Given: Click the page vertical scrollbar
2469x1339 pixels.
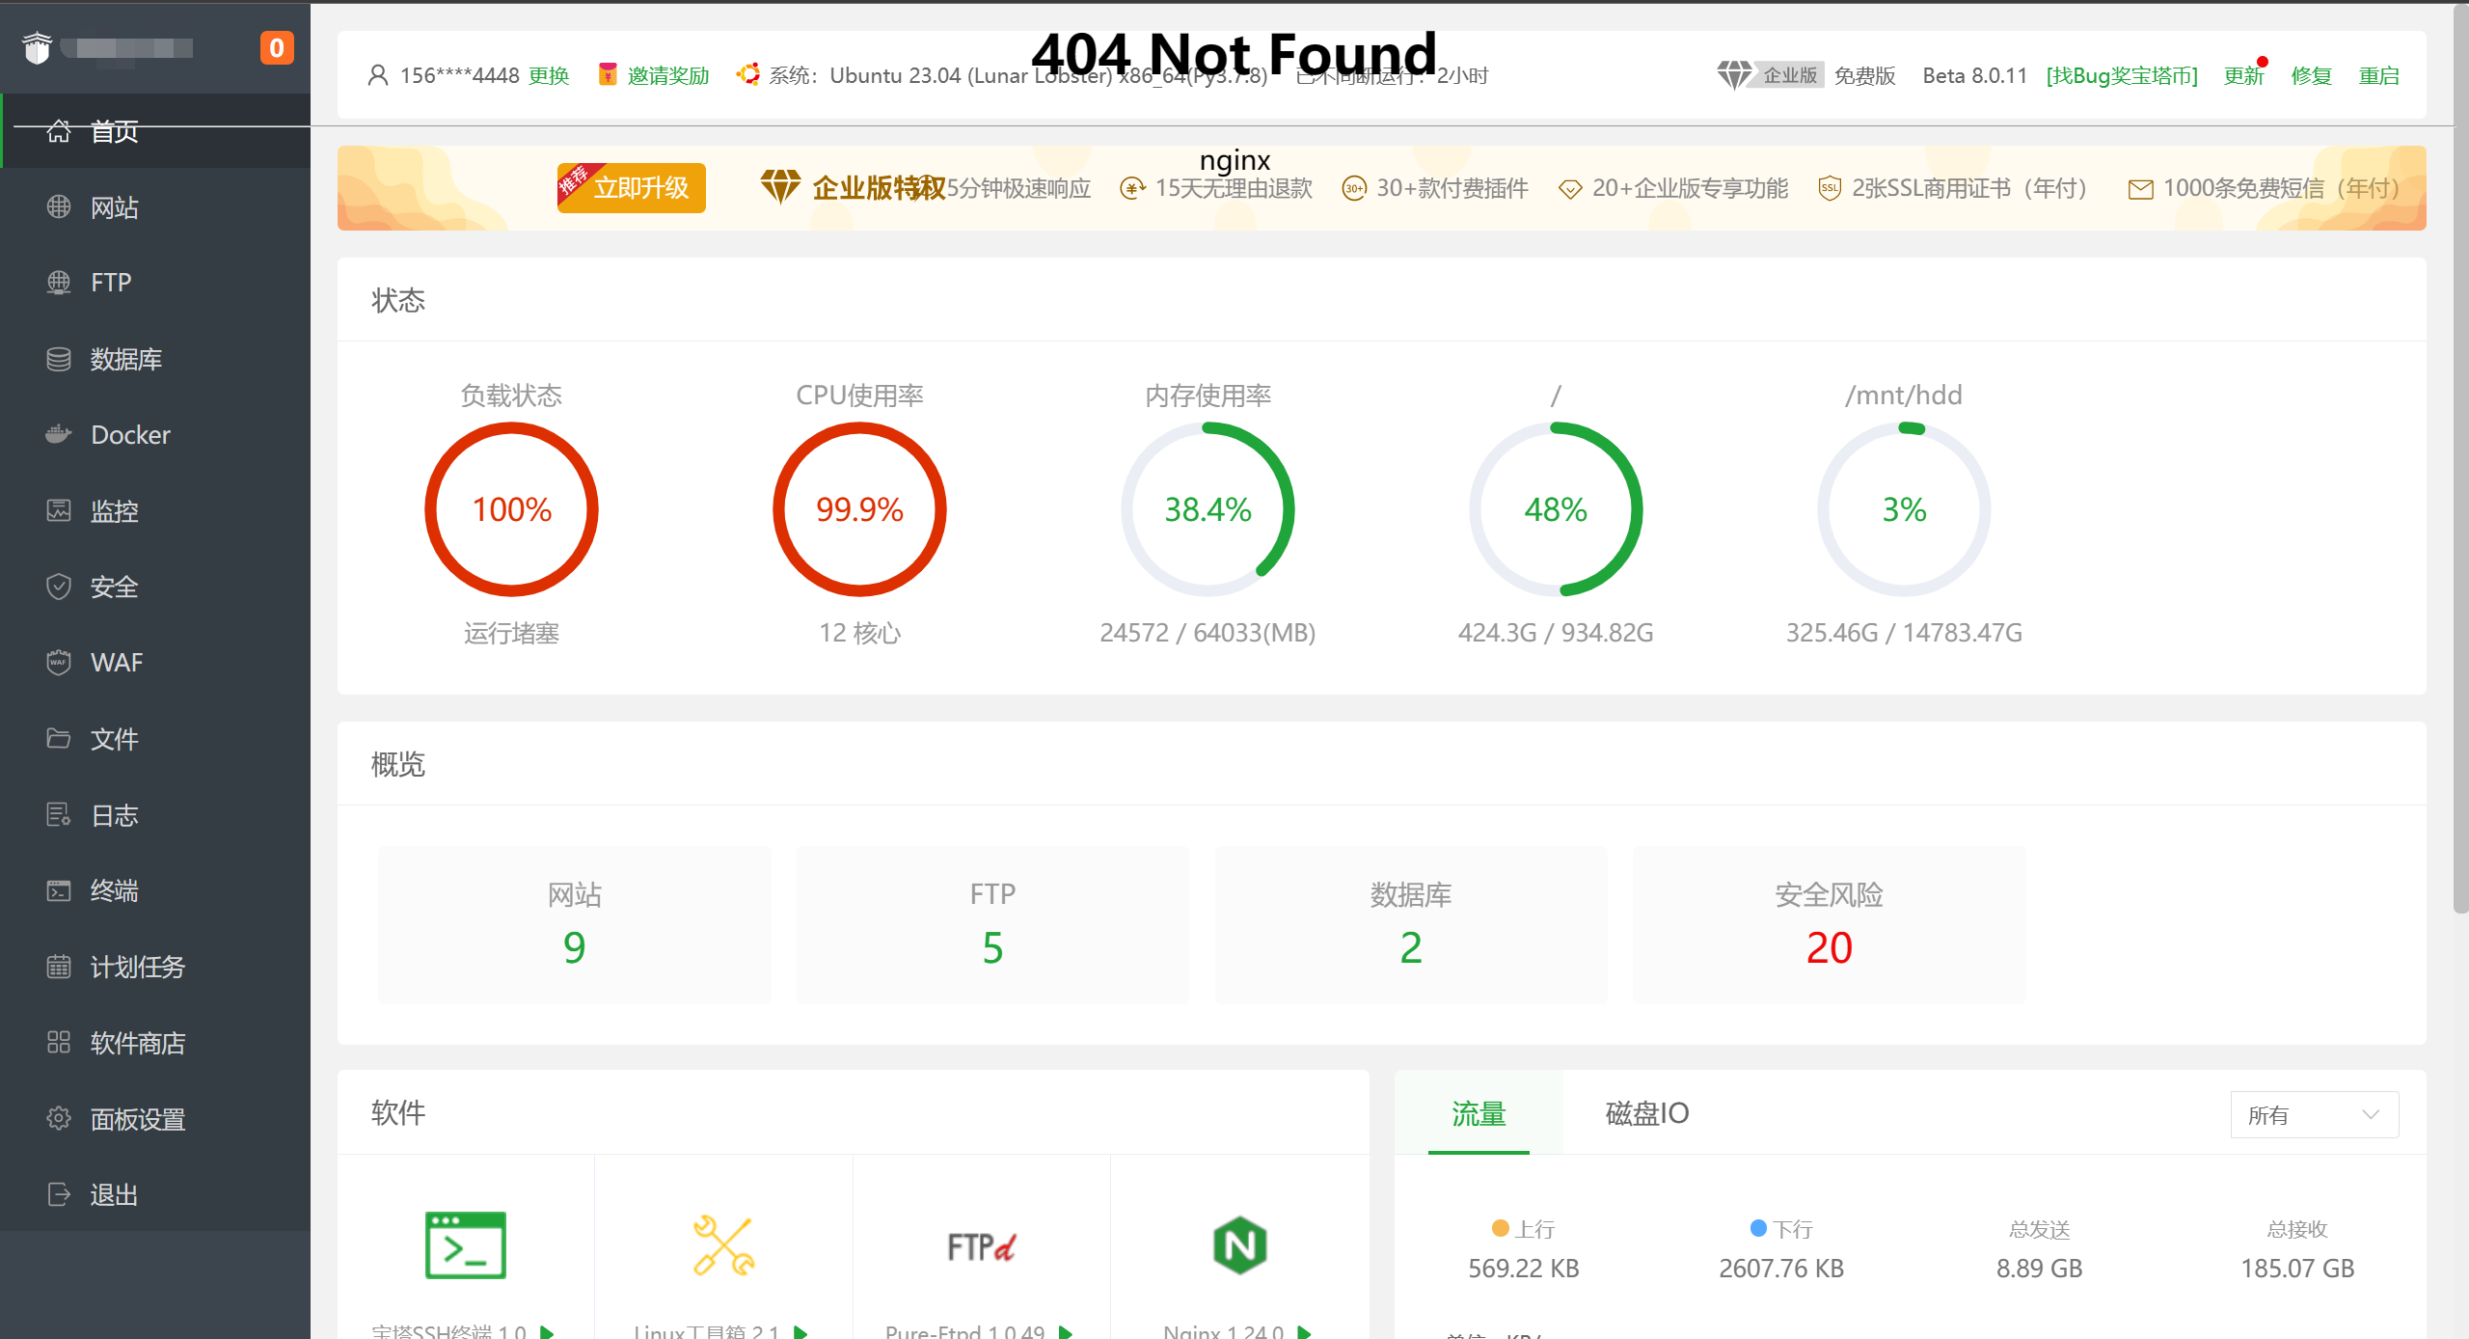Looking at the screenshot, I should [2460, 458].
